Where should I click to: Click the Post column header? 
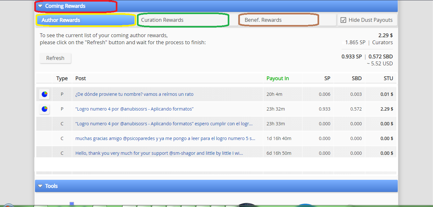(x=81, y=78)
